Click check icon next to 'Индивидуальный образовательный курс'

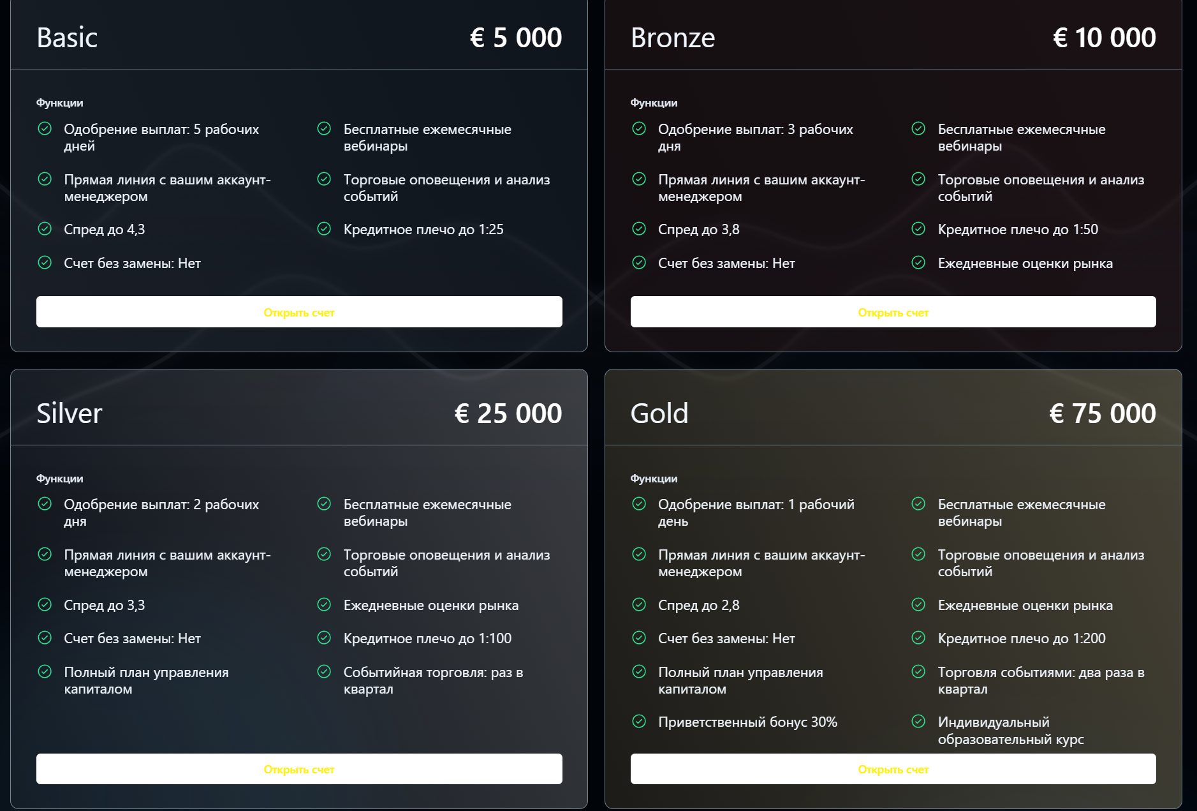click(918, 721)
